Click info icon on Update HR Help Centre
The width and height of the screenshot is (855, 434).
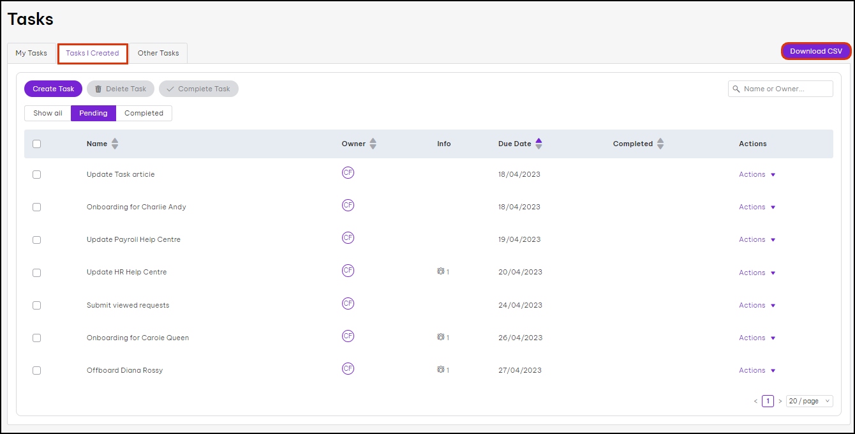pyautogui.click(x=440, y=272)
